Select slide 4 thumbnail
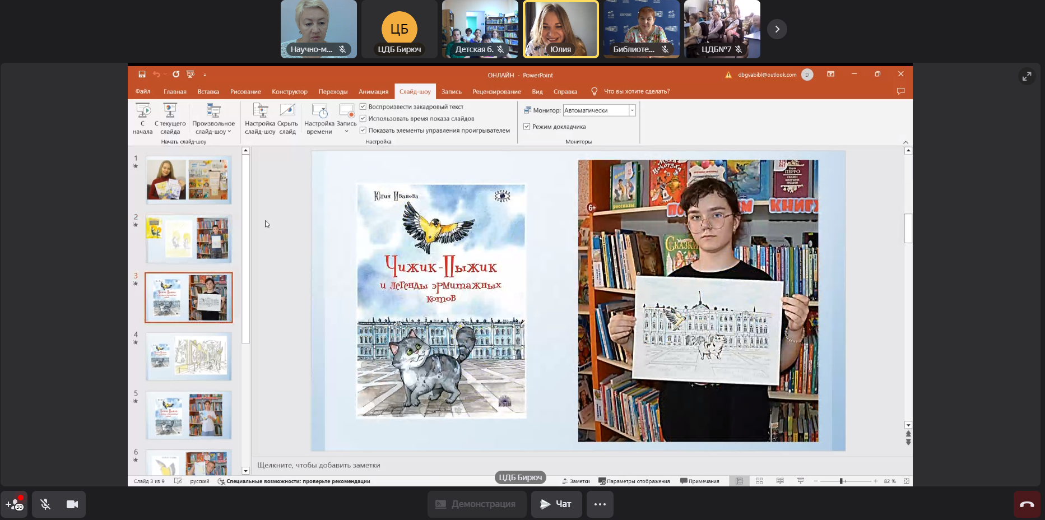This screenshot has height=520, width=1045. 189,356
